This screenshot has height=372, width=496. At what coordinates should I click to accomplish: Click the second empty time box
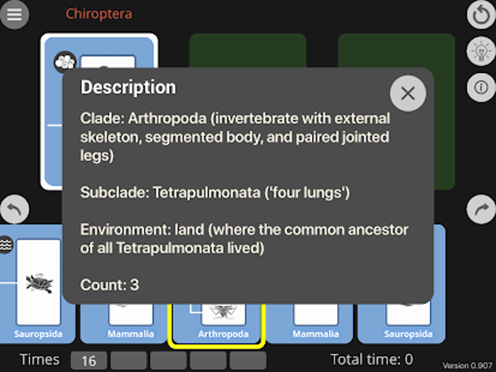point(128,361)
